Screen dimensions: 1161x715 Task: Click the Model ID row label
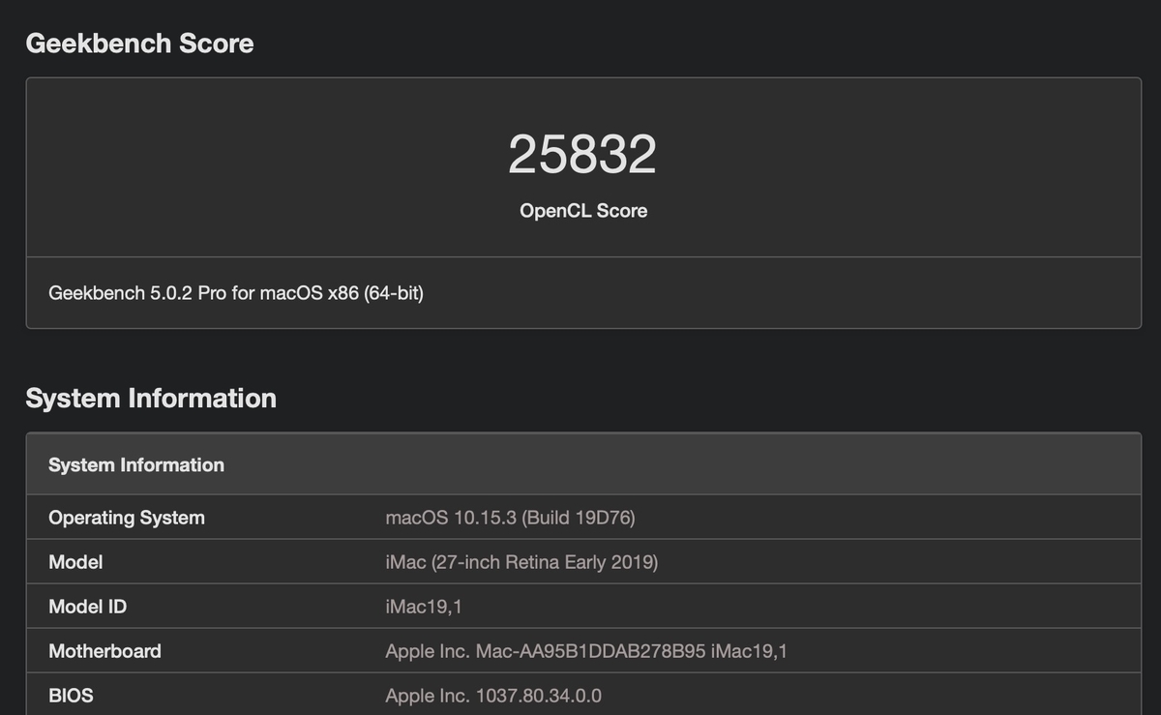[x=87, y=607]
